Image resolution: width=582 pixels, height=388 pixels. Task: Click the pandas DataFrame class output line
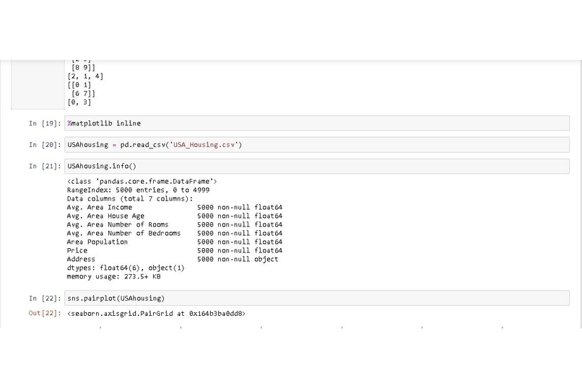click(x=142, y=181)
